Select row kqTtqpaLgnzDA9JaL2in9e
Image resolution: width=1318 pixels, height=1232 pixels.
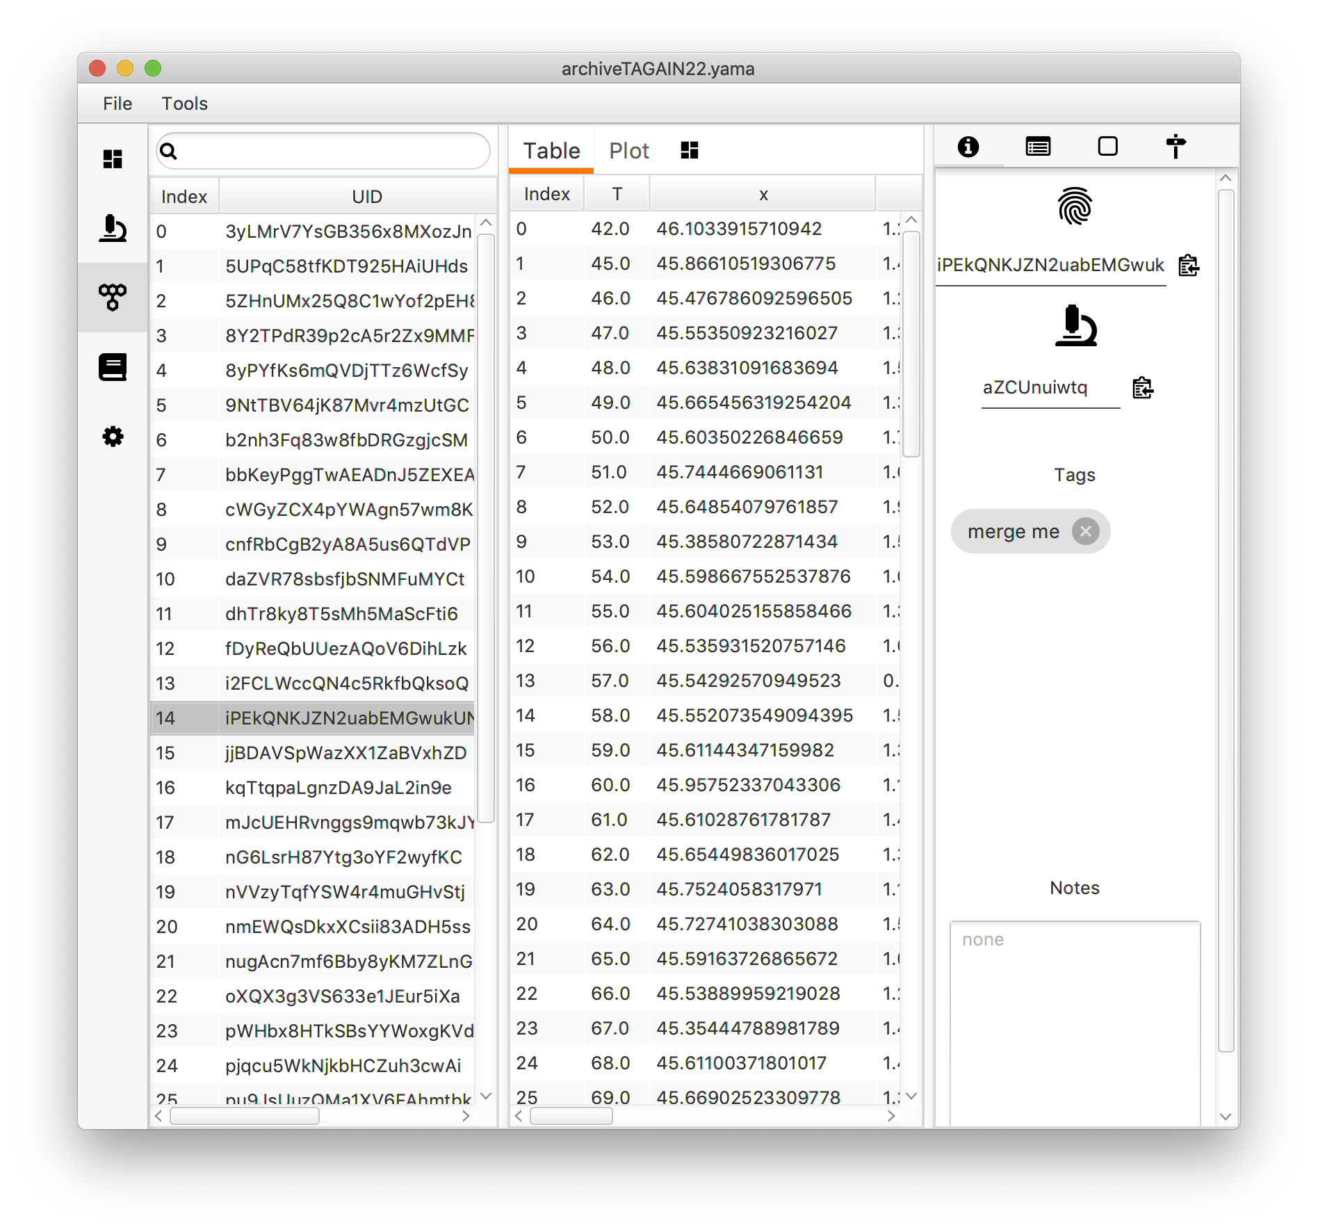pos(313,788)
